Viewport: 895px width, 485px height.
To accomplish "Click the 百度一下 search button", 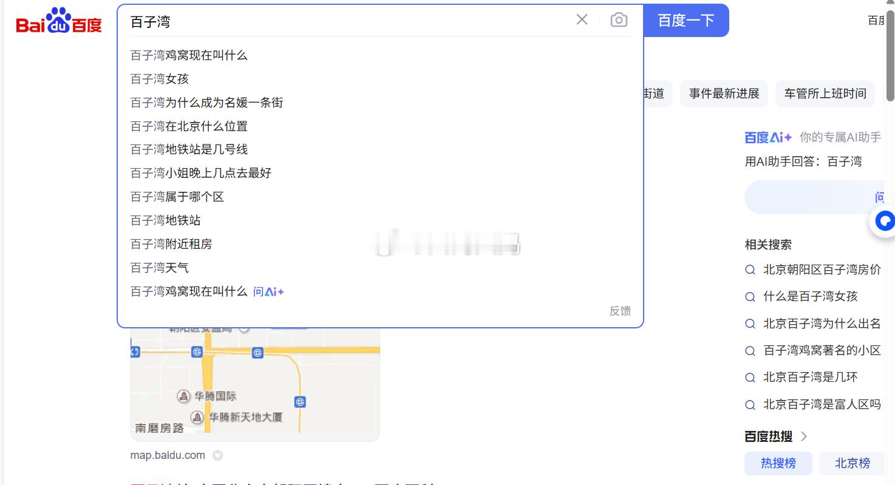I will point(686,21).
